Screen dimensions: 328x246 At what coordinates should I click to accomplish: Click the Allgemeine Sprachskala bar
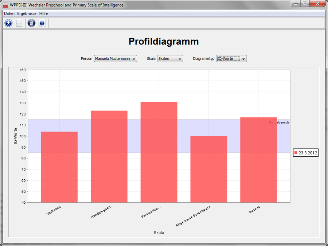pos(208,169)
